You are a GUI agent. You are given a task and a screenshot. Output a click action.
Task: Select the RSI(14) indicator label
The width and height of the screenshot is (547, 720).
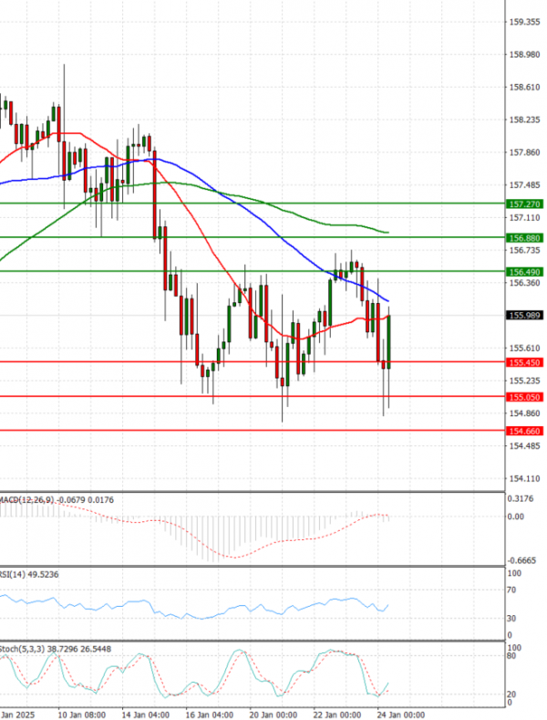15,573
